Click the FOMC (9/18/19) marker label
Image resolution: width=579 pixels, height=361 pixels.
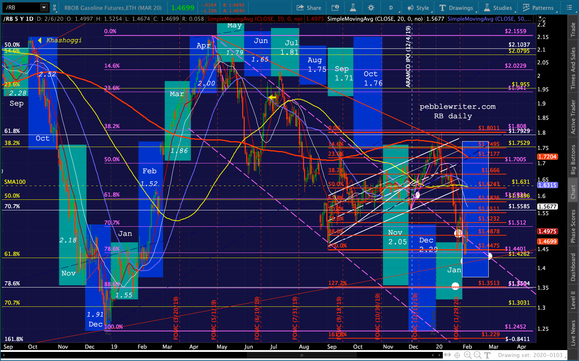coord(339,318)
